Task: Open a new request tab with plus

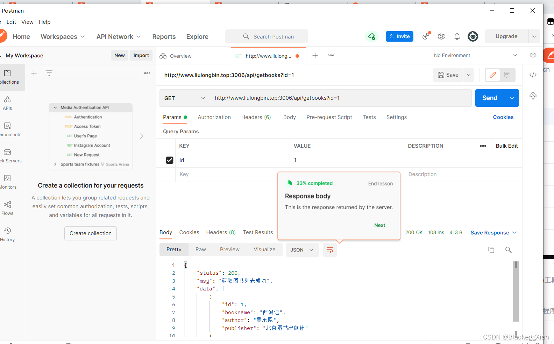Action: [x=315, y=55]
